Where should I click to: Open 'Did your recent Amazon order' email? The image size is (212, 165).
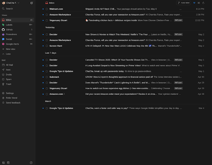pyautogui.click(x=124, y=94)
